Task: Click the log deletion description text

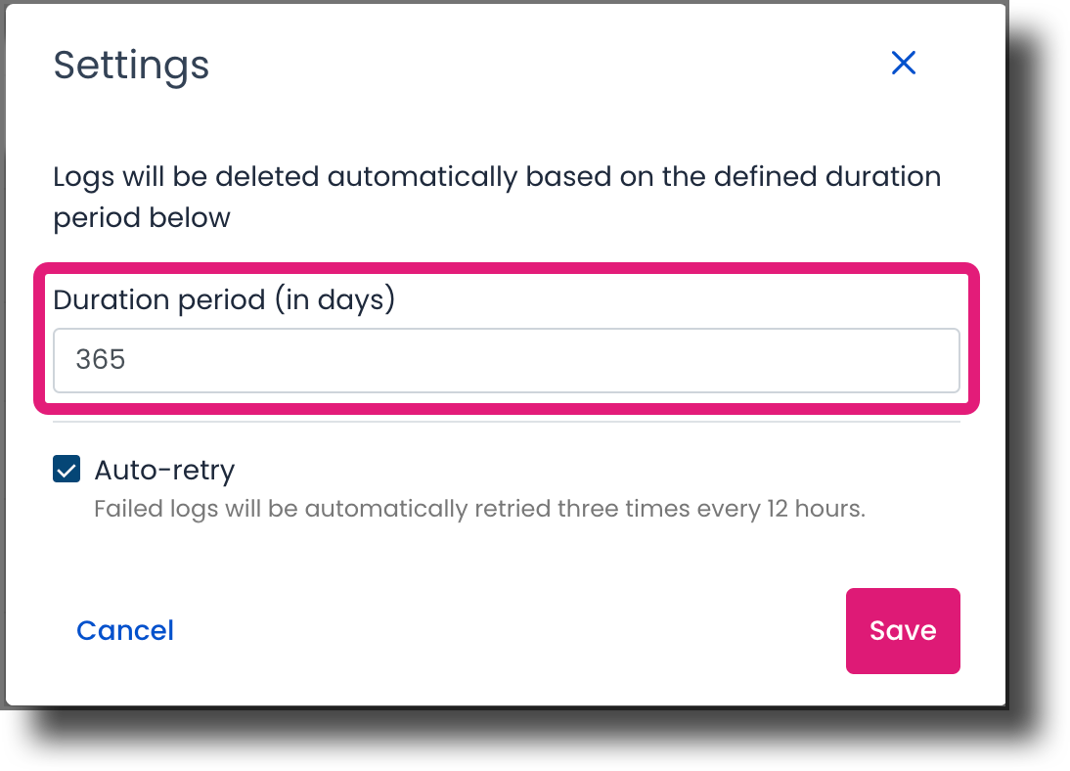Action: 496,196
